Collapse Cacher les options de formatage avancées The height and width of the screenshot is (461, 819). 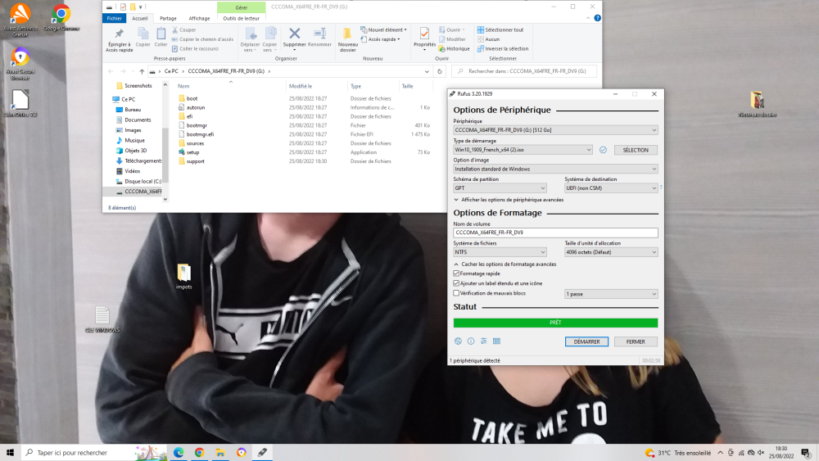point(505,264)
